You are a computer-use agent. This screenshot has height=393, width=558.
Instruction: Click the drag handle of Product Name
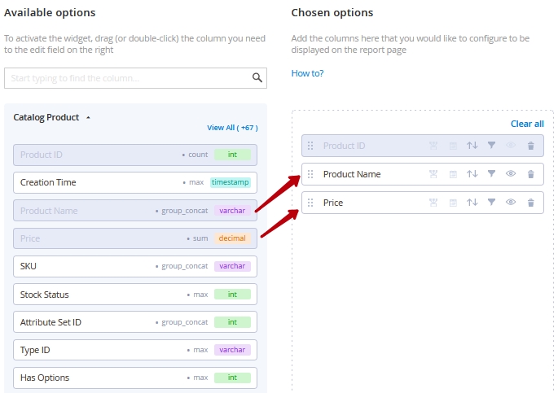click(310, 174)
